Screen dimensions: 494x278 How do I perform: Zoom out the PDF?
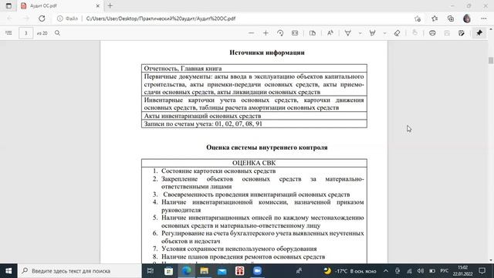tap(251, 32)
